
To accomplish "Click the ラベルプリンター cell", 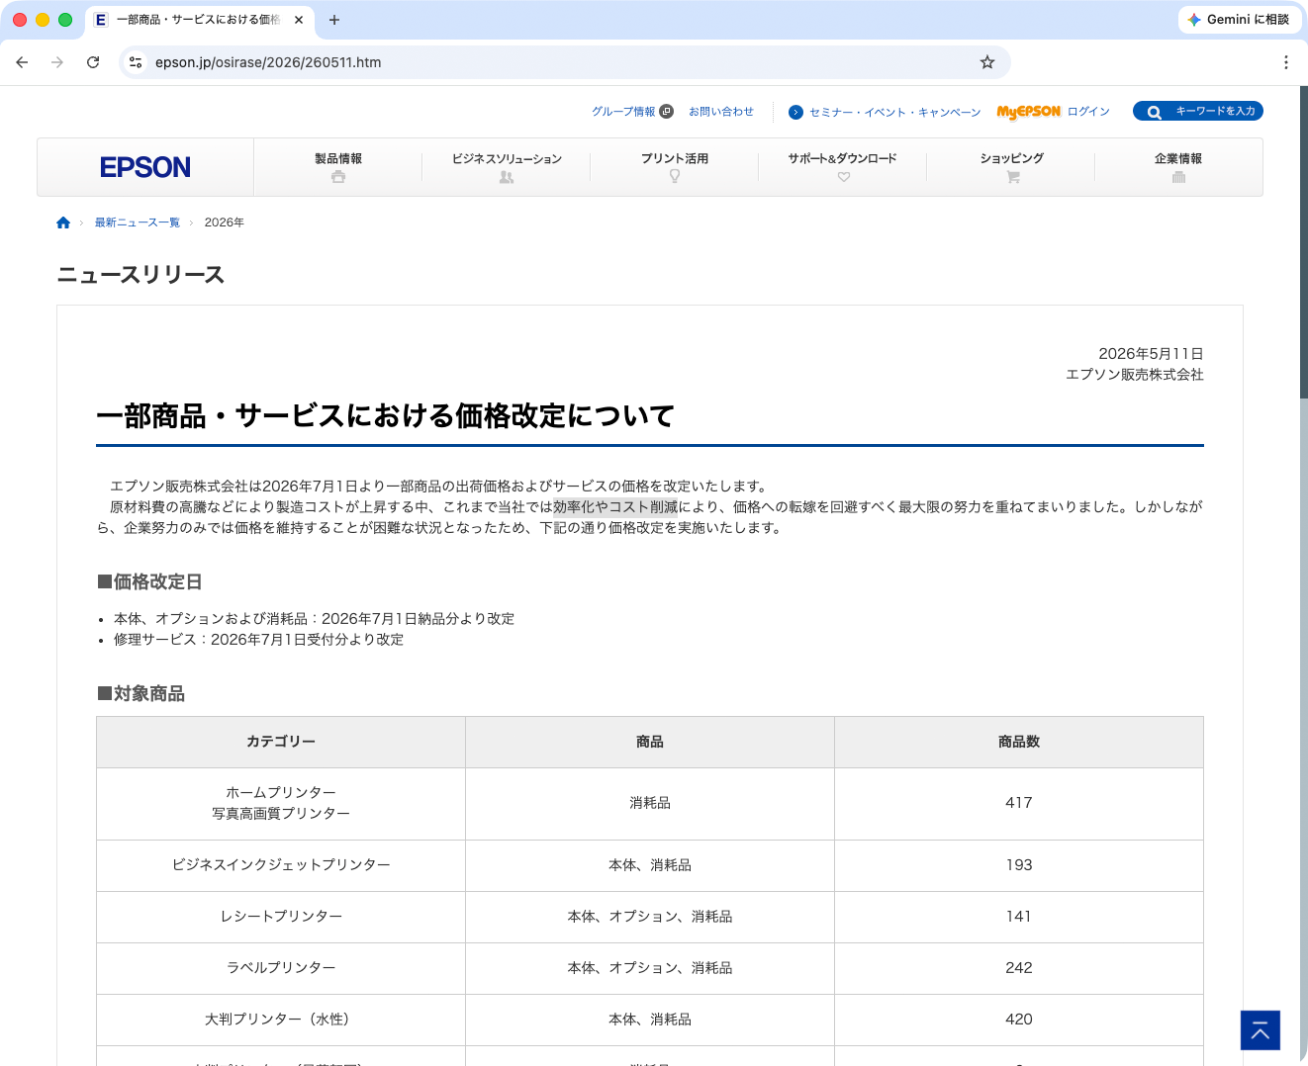I will click(281, 968).
